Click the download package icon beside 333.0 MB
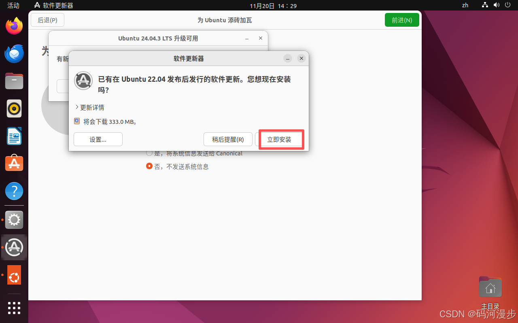This screenshot has width=518, height=323. tap(77, 121)
